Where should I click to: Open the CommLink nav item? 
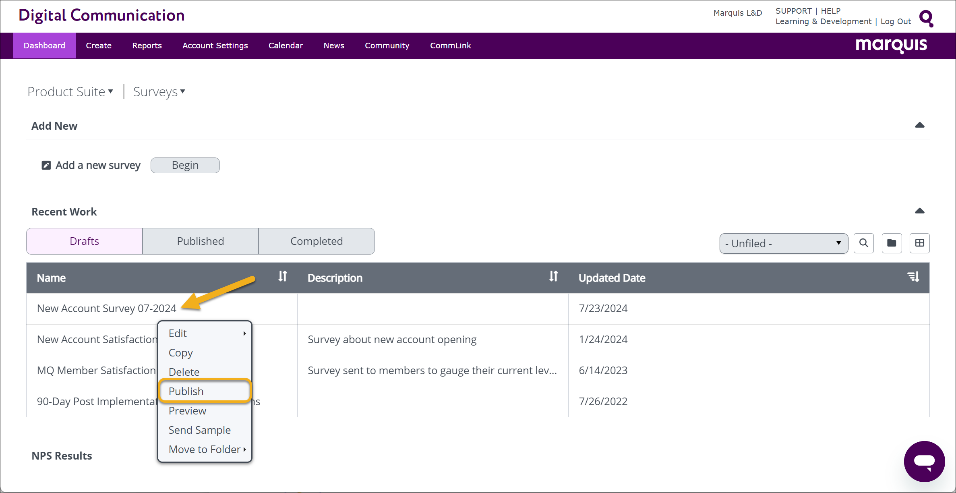pos(450,46)
